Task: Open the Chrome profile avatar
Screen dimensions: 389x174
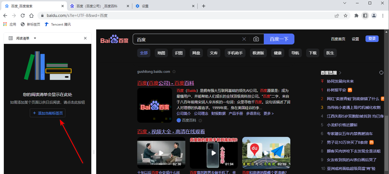Action: point(374,16)
